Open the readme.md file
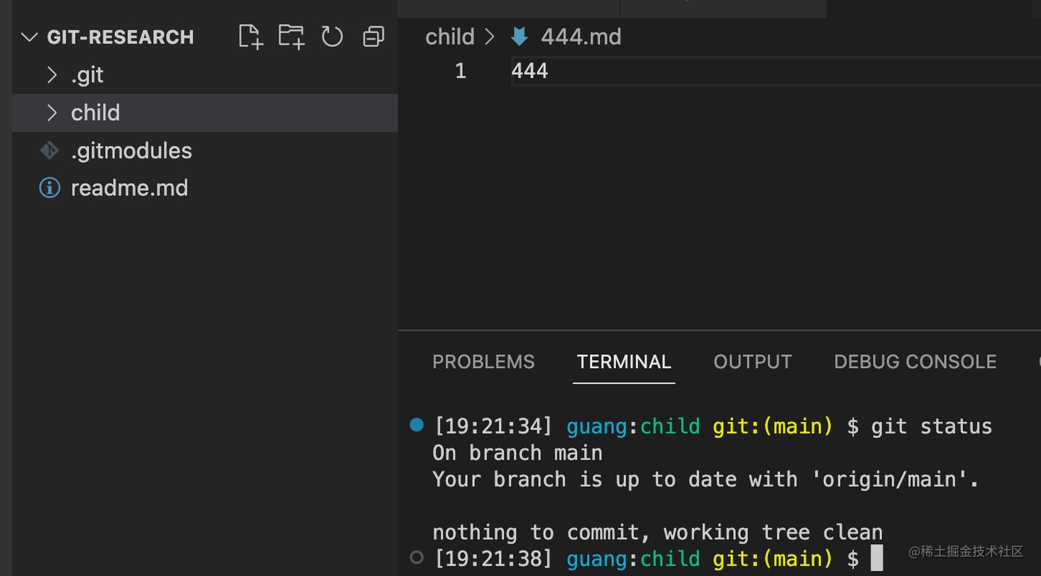This screenshot has height=576, width=1041. pyautogui.click(x=129, y=187)
